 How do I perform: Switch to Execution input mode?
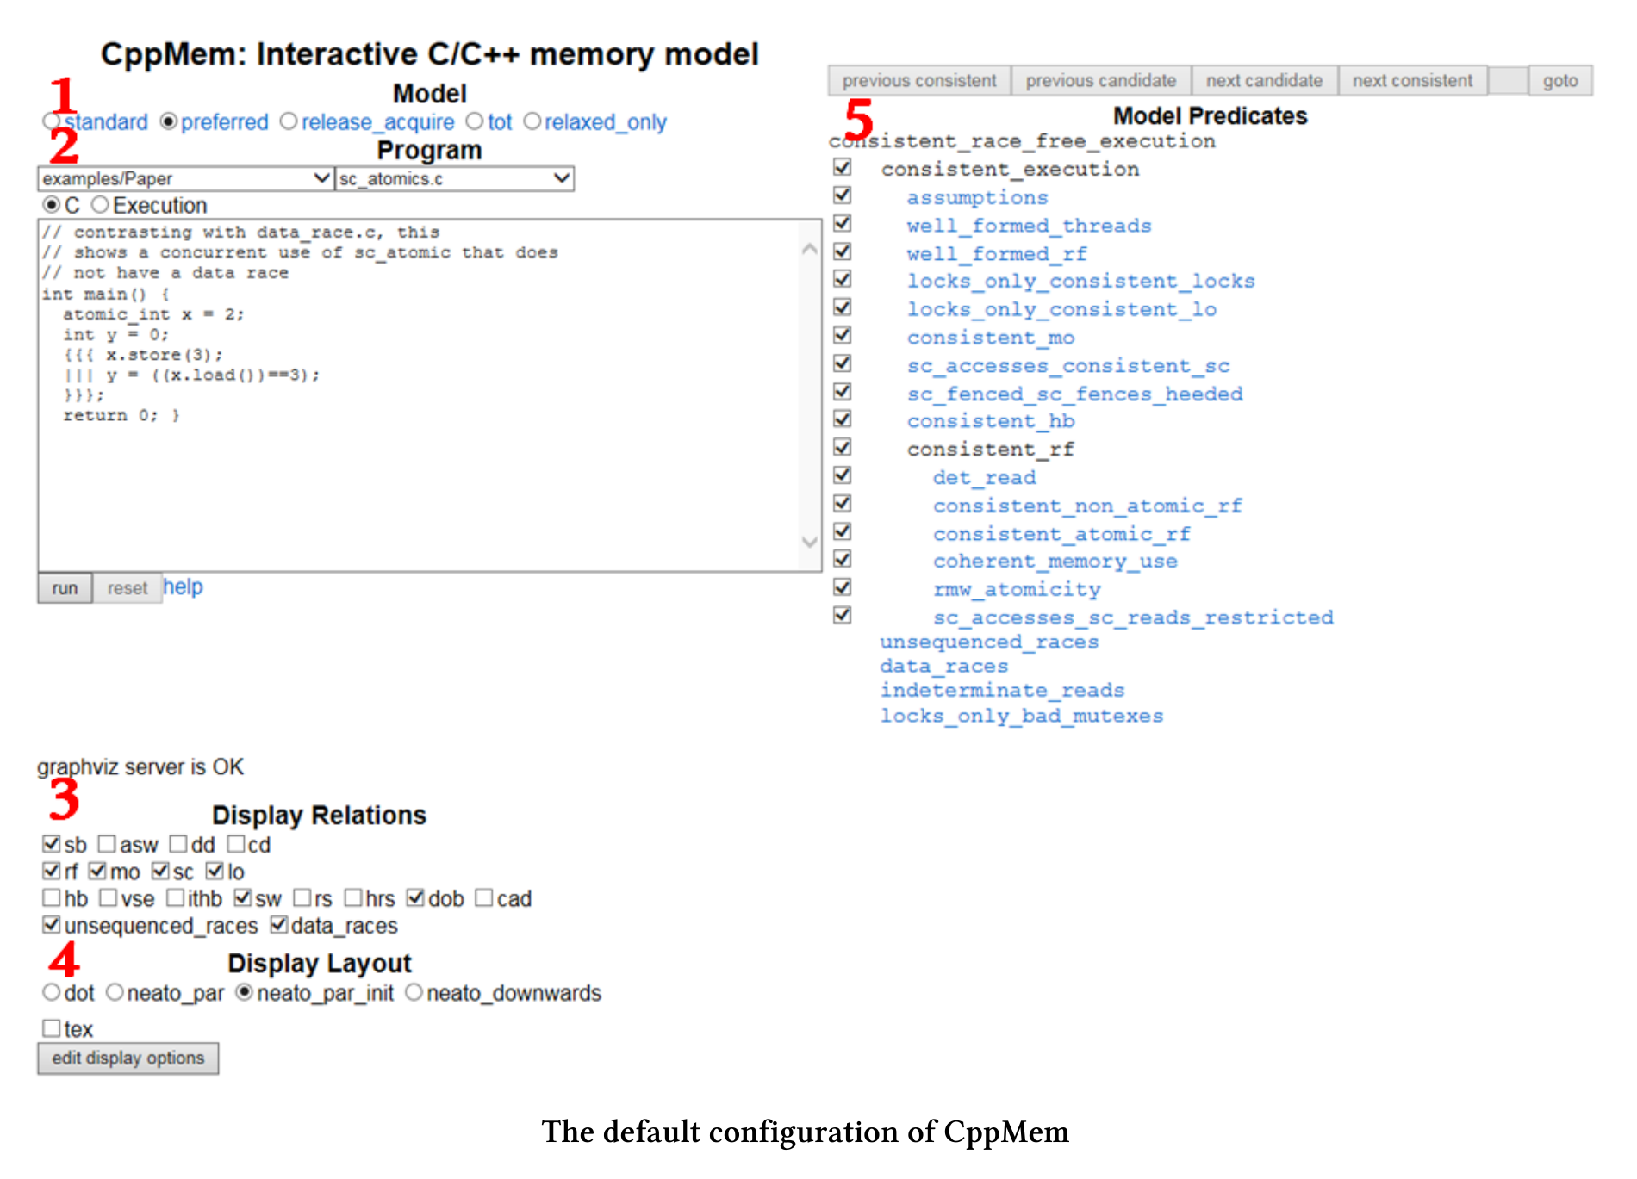pyautogui.click(x=100, y=205)
